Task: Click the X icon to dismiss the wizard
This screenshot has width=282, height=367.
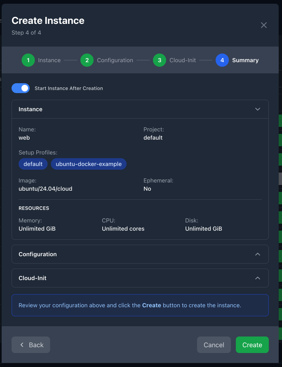Action: [x=264, y=25]
